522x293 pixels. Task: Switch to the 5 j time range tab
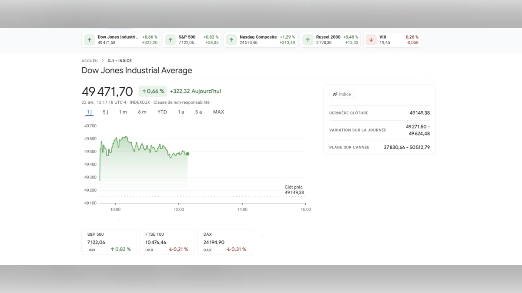(x=105, y=112)
